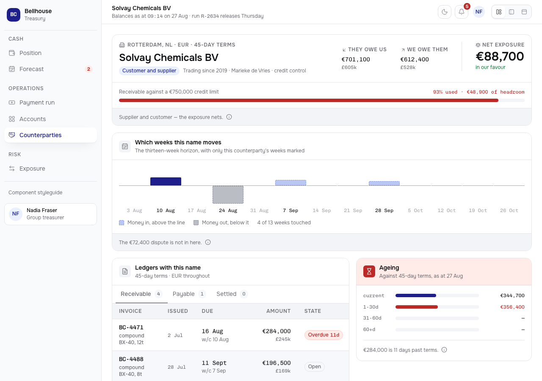Switch to the top-header layout
The image size is (542, 381).
pyautogui.click(x=524, y=12)
